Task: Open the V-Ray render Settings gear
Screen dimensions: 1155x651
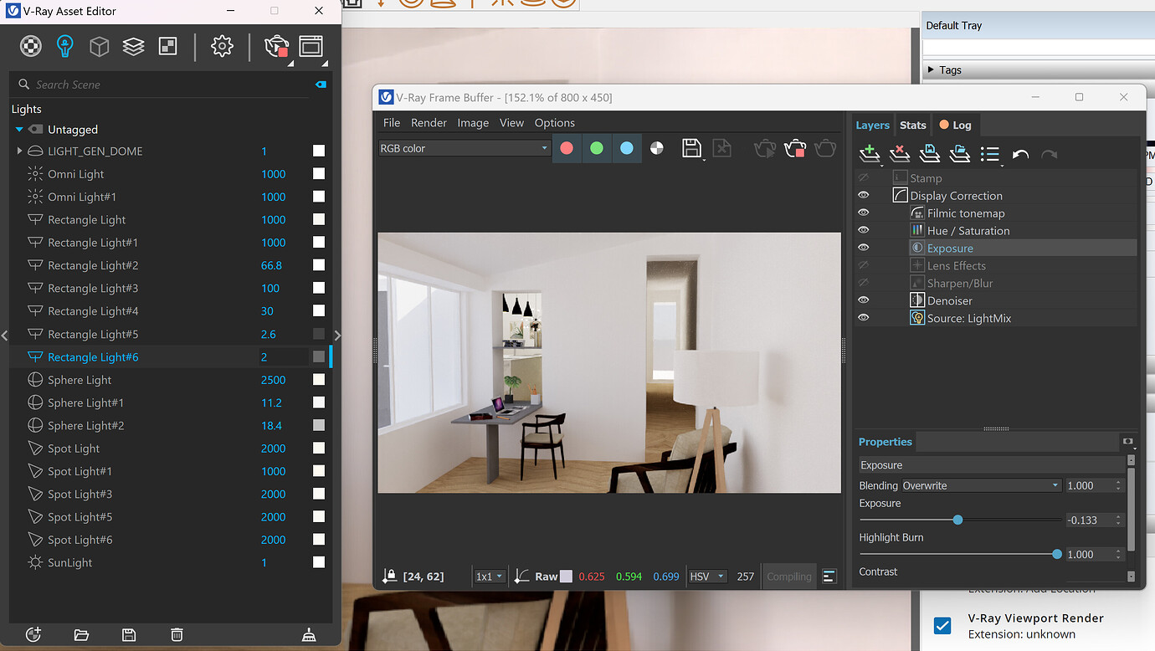Action: point(222,46)
